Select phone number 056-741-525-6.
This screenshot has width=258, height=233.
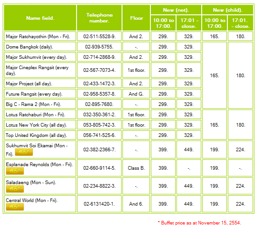(x=100, y=136)
